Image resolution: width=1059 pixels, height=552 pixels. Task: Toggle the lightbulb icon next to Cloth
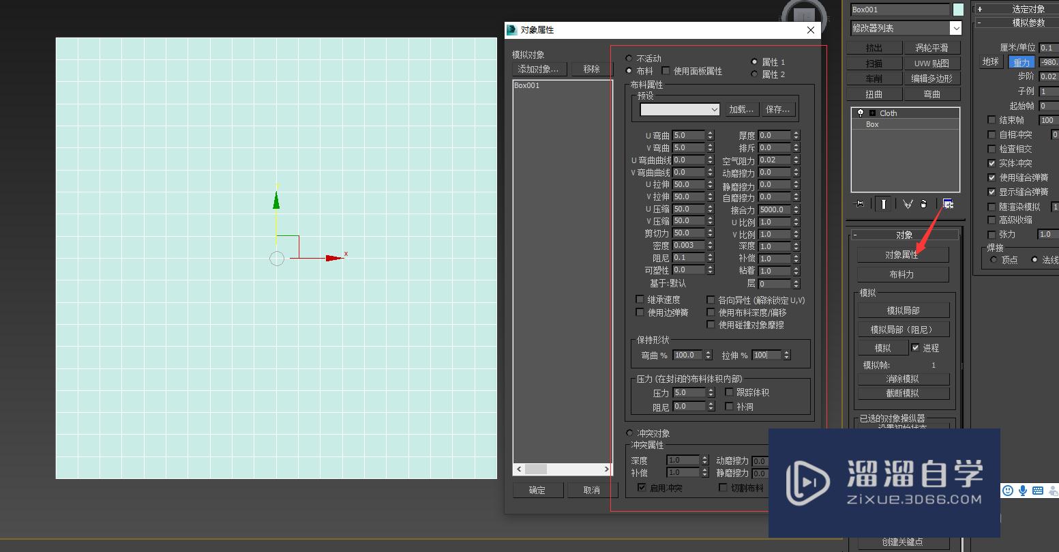pyautogui.click(x=861, y=113)
